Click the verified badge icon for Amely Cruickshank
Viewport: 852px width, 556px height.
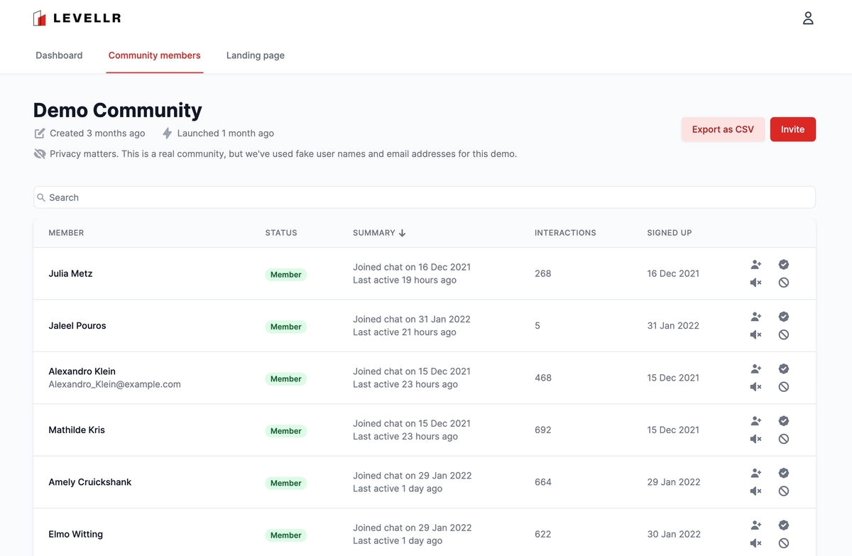[x=784, y=473]
